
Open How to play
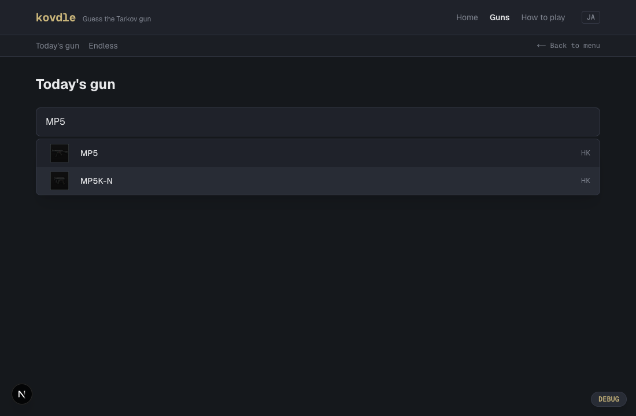[542, 17]
